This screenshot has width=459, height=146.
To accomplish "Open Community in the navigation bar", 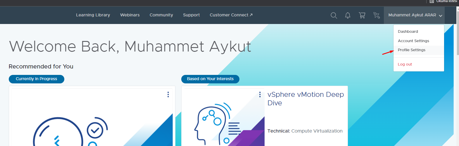I will click(161, 15).
